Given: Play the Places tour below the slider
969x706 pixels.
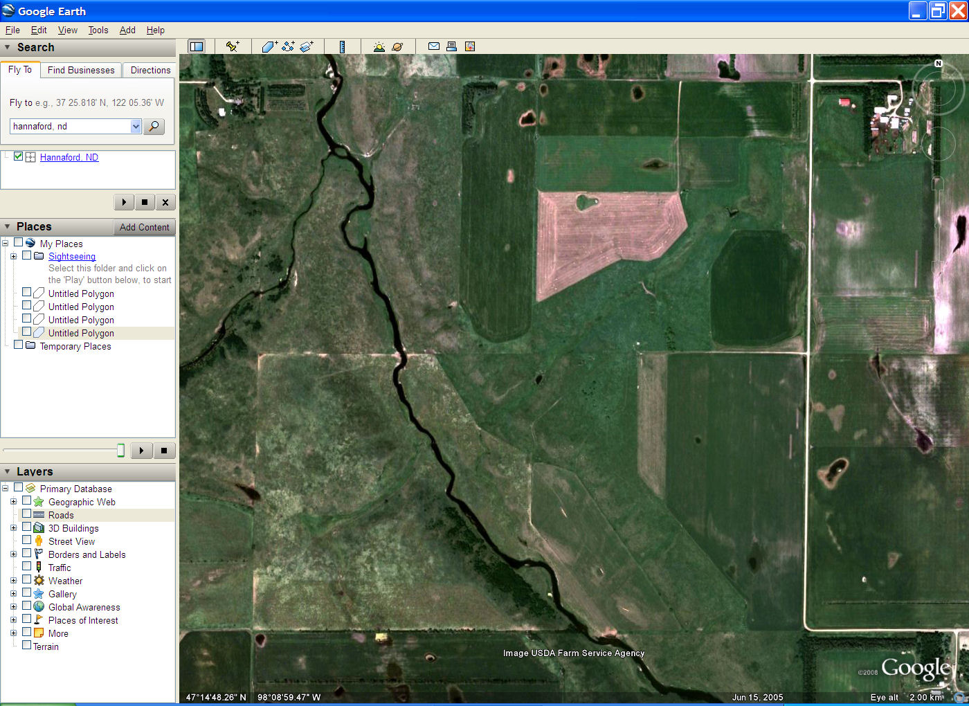Looking at the screenshot, I should coord(141,451).
